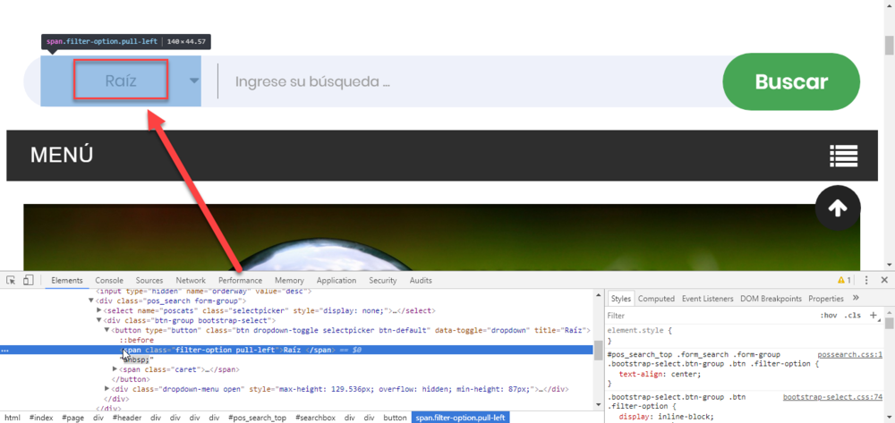Click the banner image on the page
This screenshot has width=895, height=423.
pyautogui.click(x=441, y=237)
